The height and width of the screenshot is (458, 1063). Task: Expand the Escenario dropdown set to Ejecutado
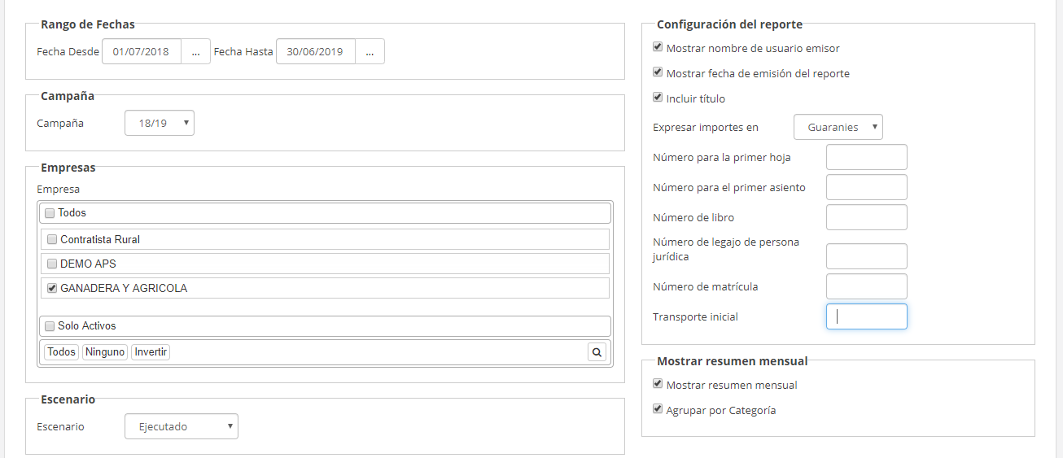click(x=181, y=426)
